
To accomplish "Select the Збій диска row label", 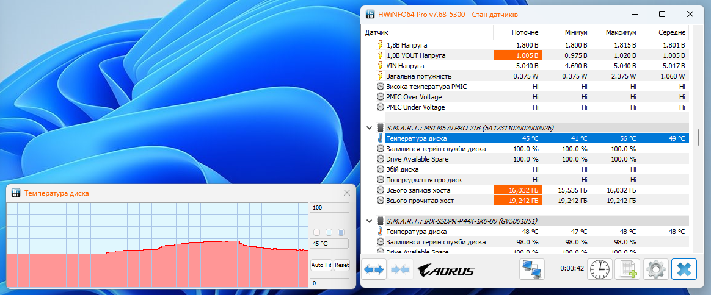I will 402,169.
